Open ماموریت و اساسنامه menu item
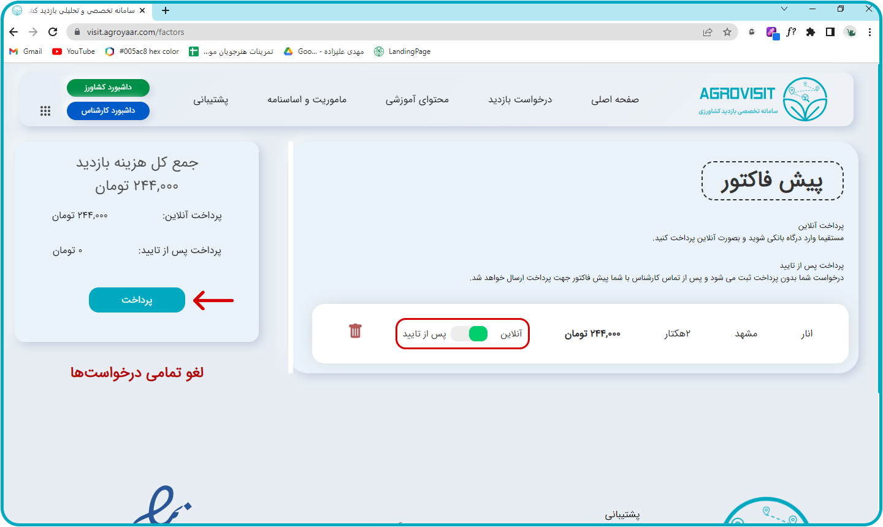 [307, 99]
